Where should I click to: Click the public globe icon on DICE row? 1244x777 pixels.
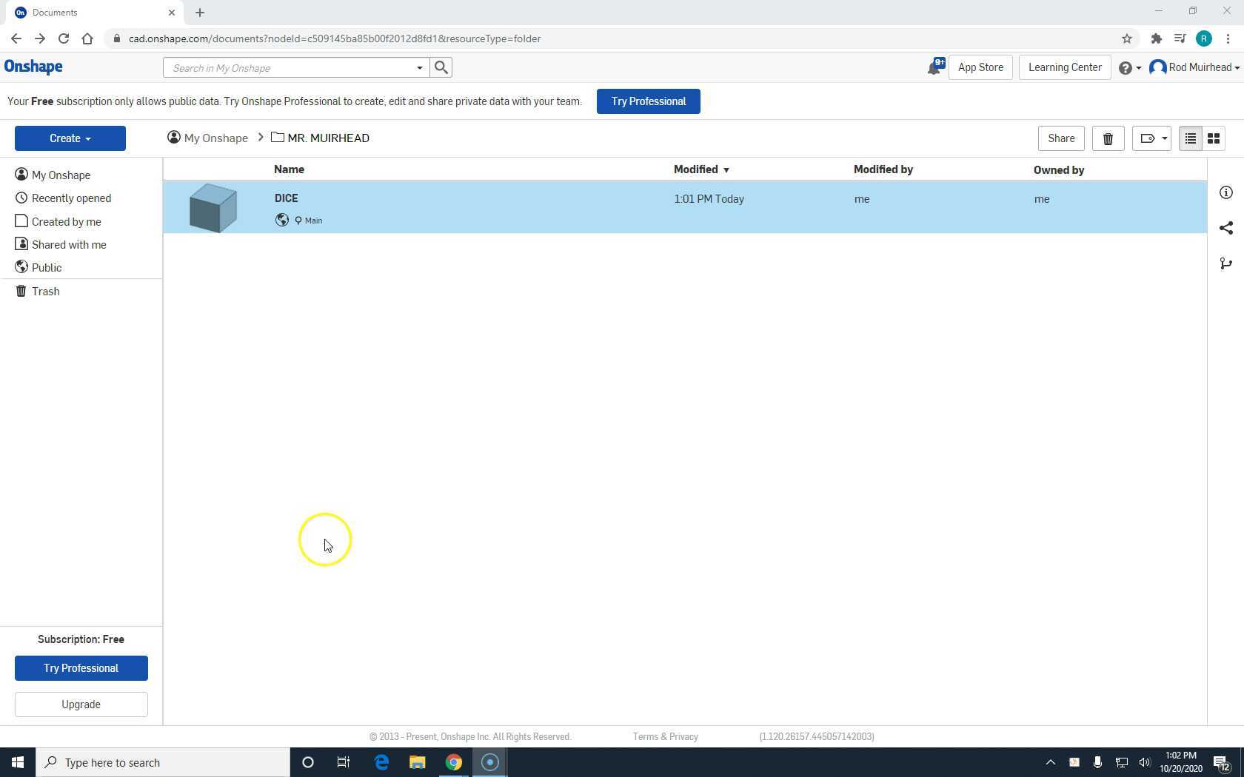tap(281, 220)
